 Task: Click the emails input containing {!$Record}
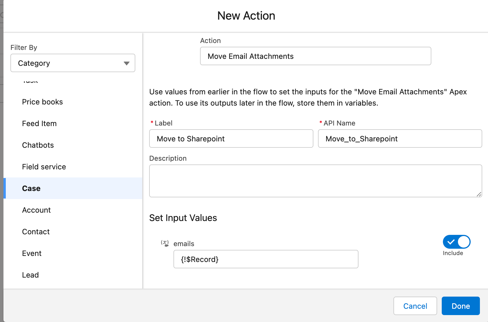click(x=266, y=259)
